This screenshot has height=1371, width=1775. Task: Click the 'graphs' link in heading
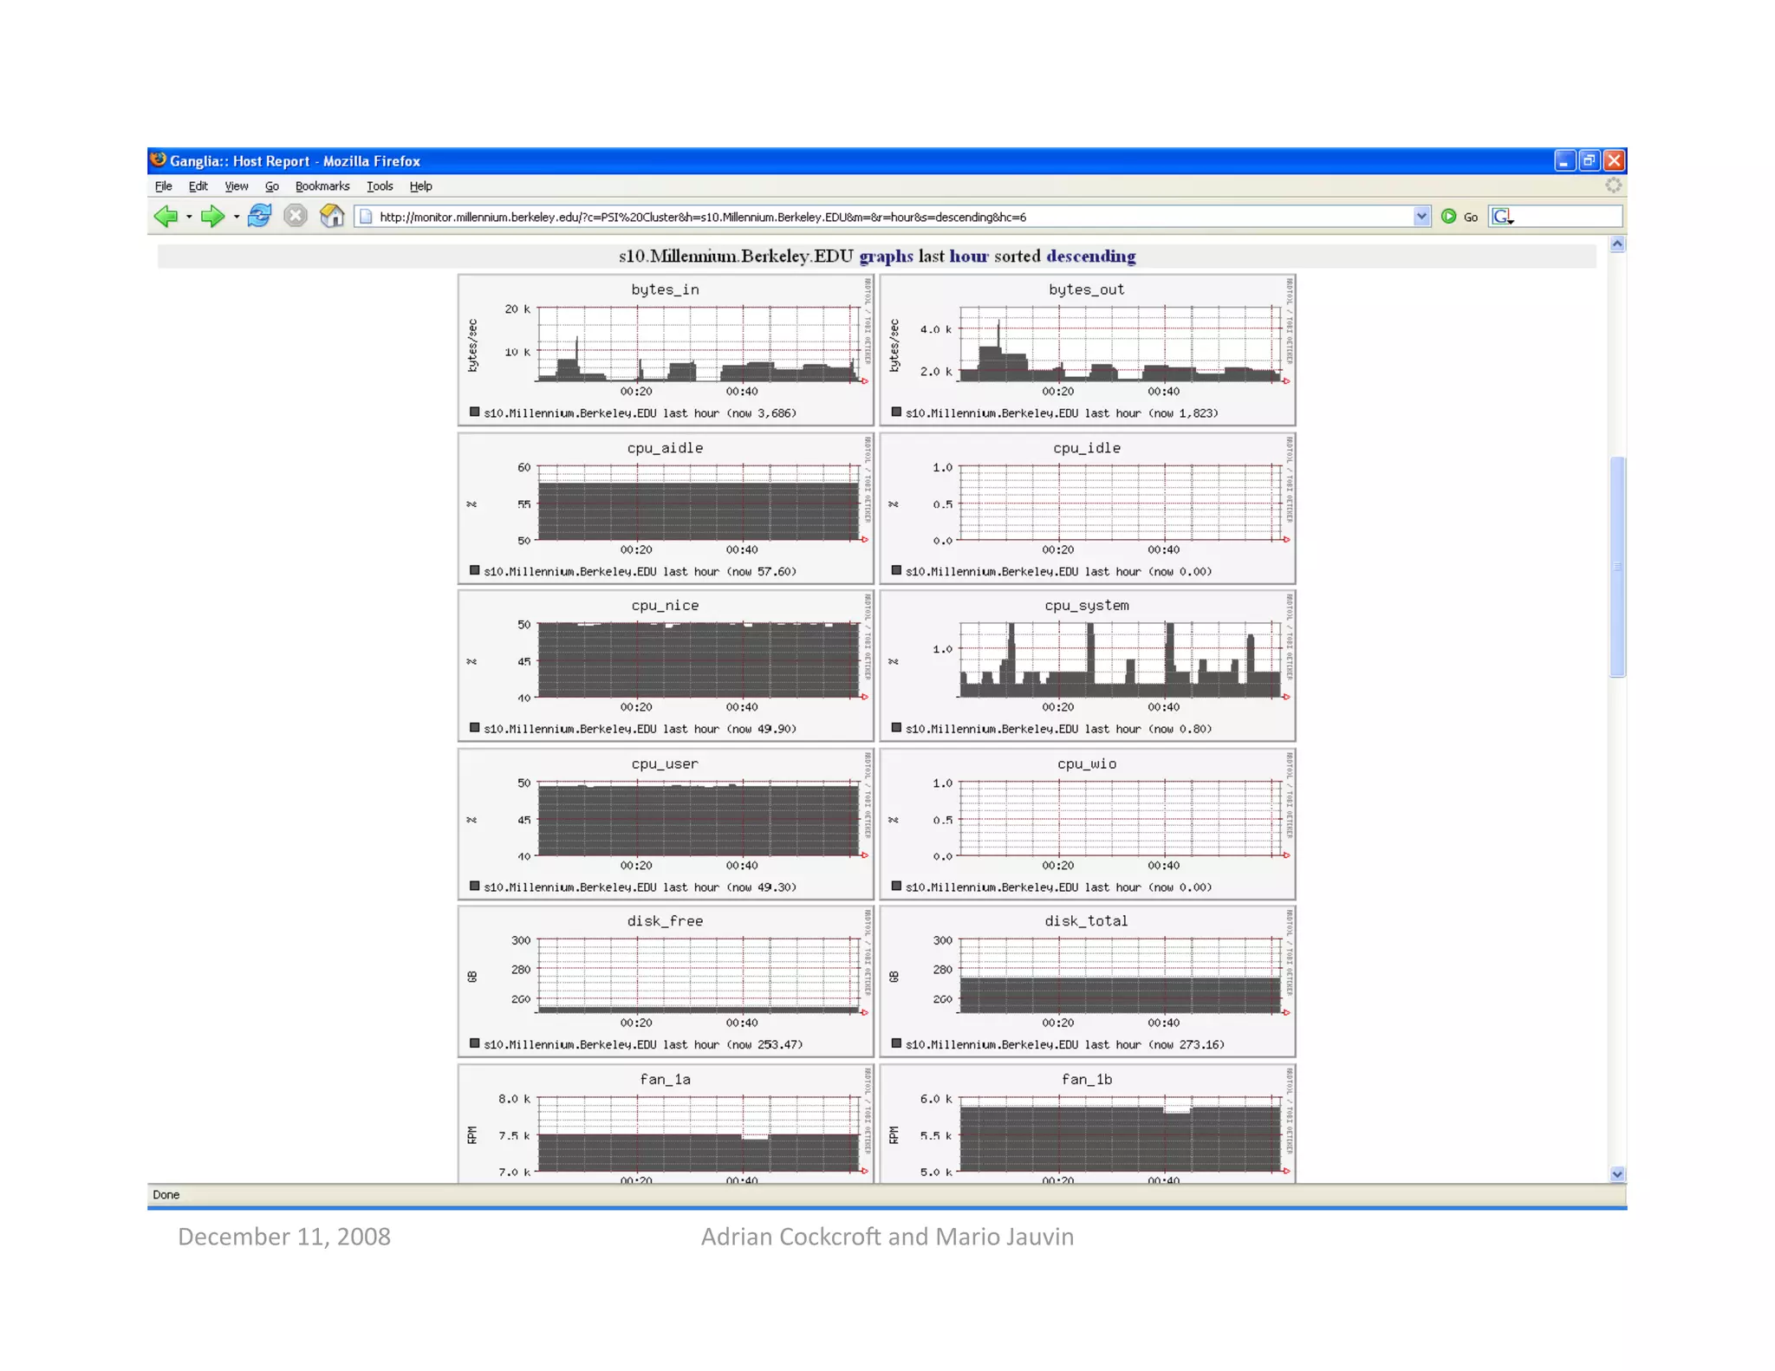(x=886, y=257)
